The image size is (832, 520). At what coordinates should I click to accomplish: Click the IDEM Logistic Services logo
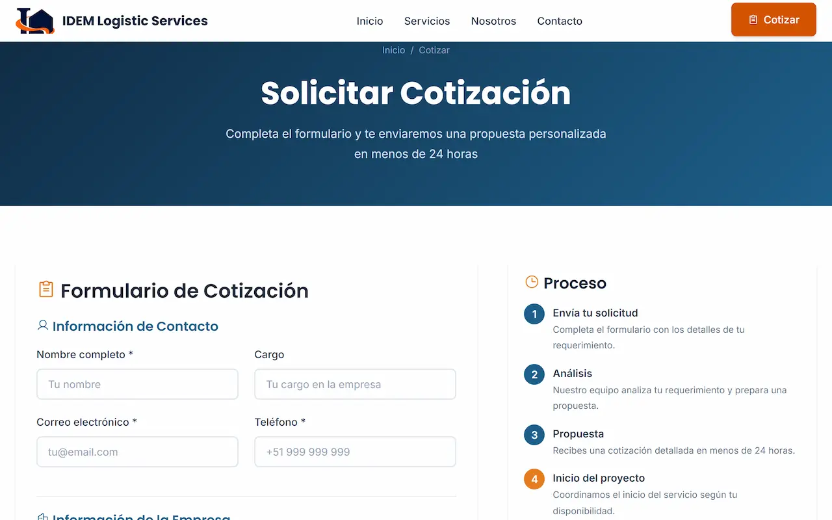(x=111, y=20)
